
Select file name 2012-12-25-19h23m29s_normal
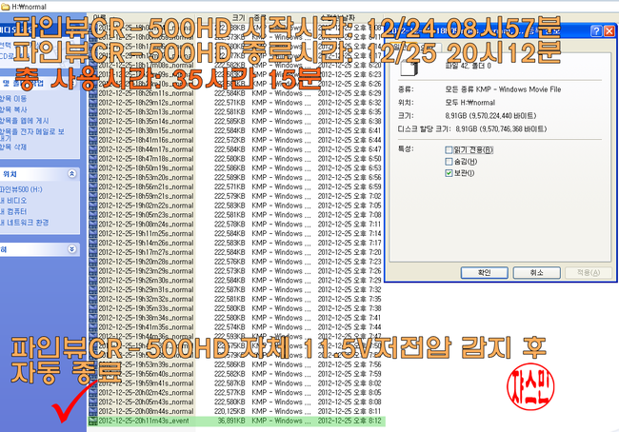pos(146,271)
